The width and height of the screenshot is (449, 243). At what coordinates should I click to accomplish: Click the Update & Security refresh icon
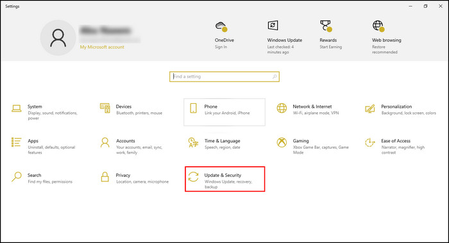[x=193, y=176]
